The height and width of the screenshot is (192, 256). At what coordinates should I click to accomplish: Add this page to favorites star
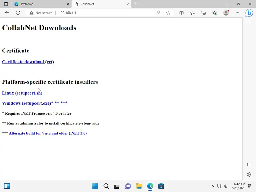(168, 13)
